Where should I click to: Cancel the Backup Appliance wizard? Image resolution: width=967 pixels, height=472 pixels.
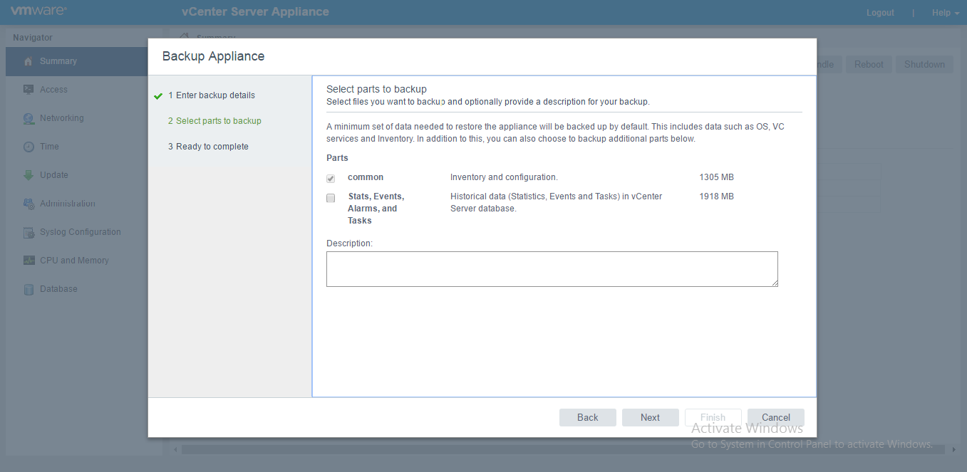coord(775,418)
